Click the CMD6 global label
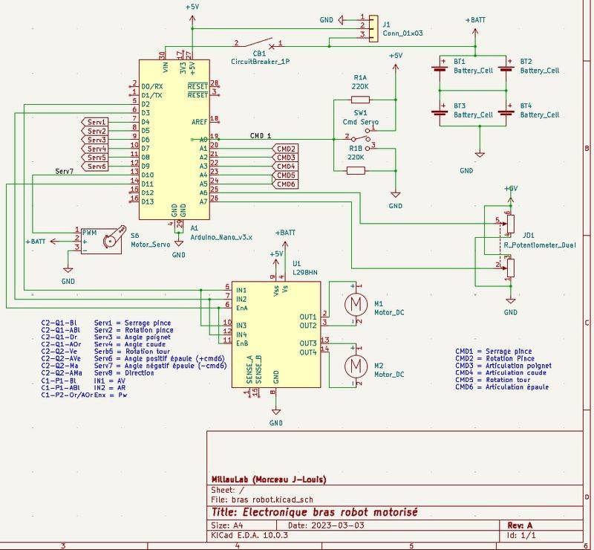 point(285,184)
